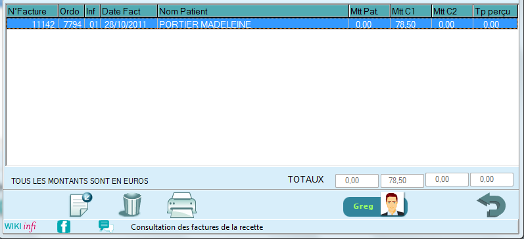The image size is (524, 239).
Task: Sort by N°Facture column header
Action: [x=32, y=11]
